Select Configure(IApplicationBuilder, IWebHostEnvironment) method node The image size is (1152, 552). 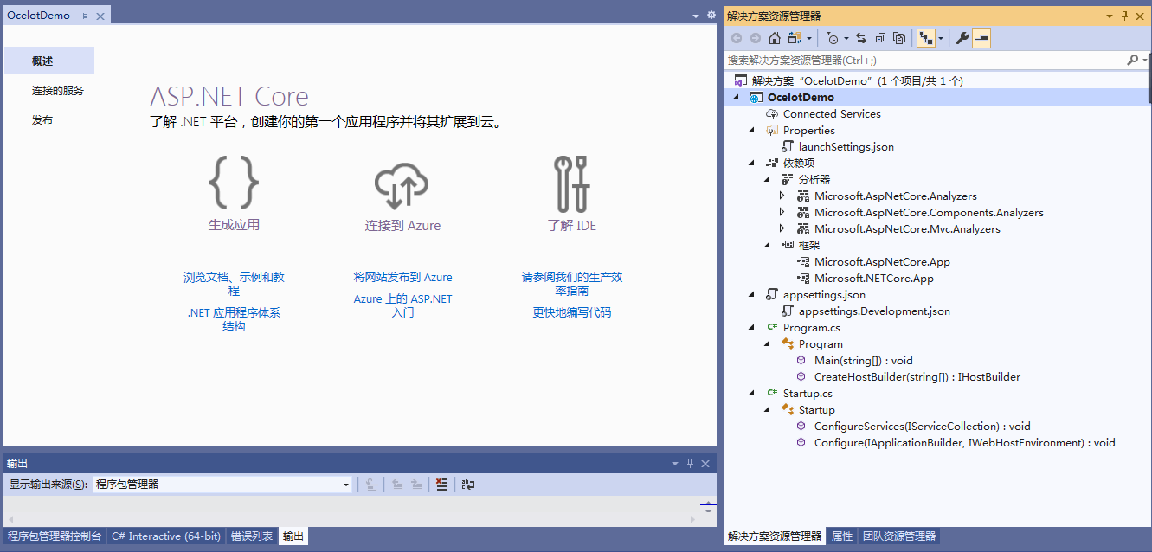965,443
